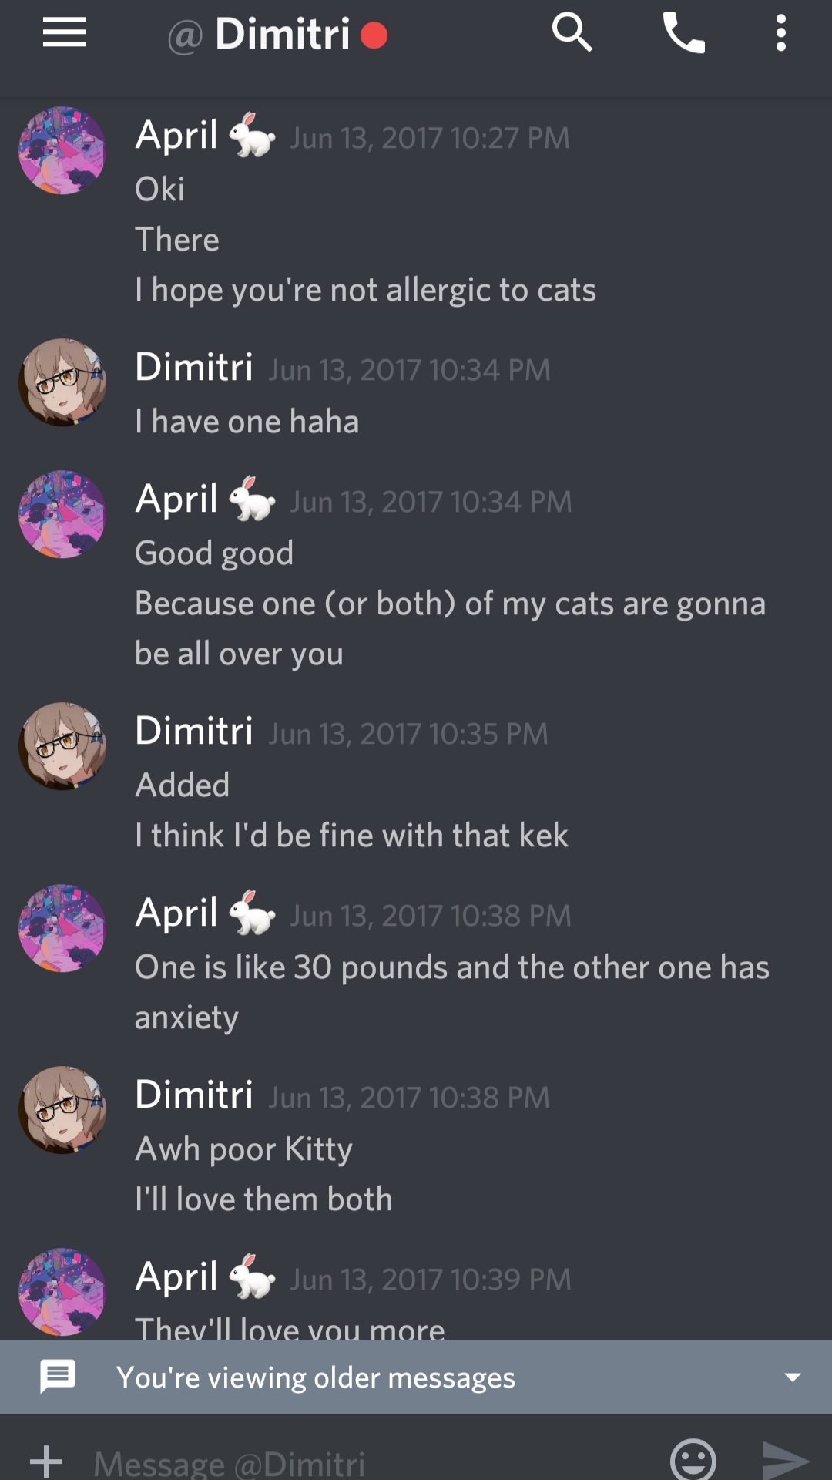Tap Dimitri's username above Added message
The width and height of the screenshot is (832, 1480).
click(194, 730)
